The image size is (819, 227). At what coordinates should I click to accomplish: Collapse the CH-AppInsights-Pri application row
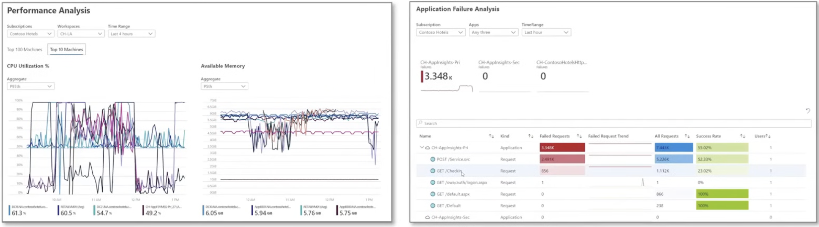pyautogui.click(x=421, y=147)
